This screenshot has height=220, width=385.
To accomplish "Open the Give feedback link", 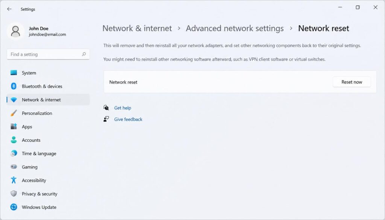I will pyautogui.click(x=128, y=119).
